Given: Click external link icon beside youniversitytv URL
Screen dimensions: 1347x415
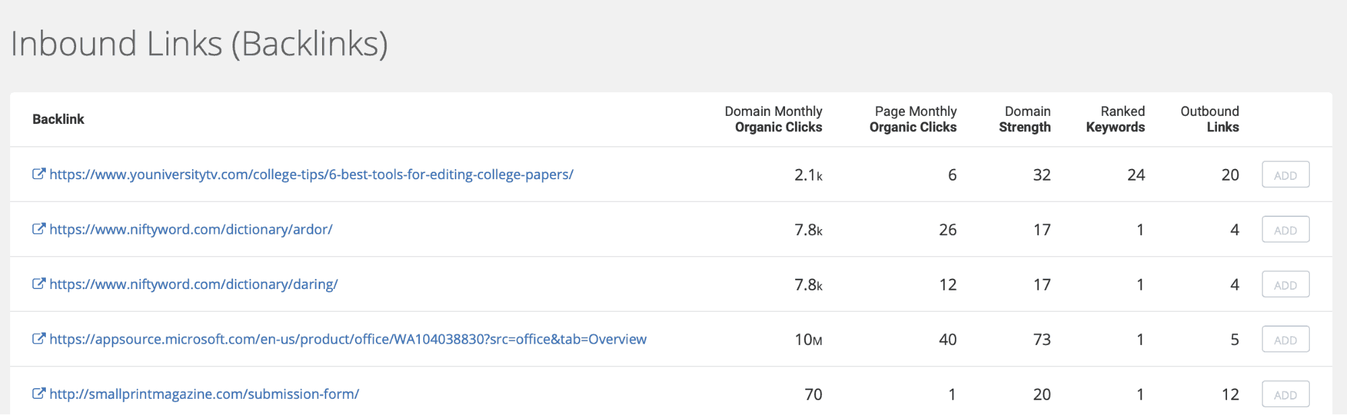Looking at the screenshot, I should 39,174.
